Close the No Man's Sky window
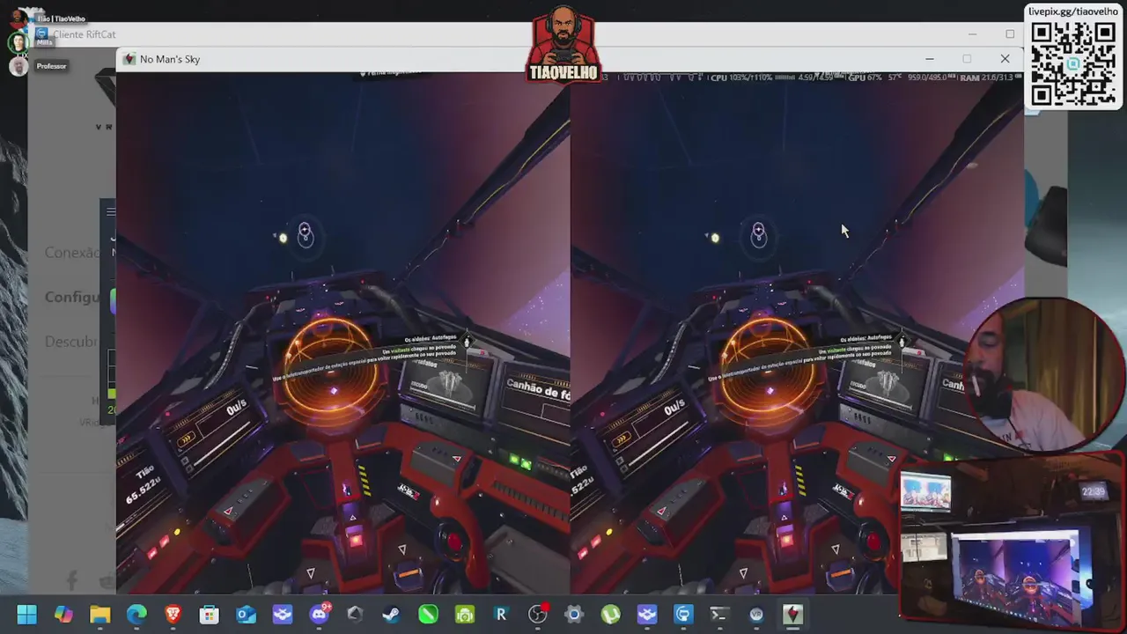1127x634 pixels. [1005, 59]
